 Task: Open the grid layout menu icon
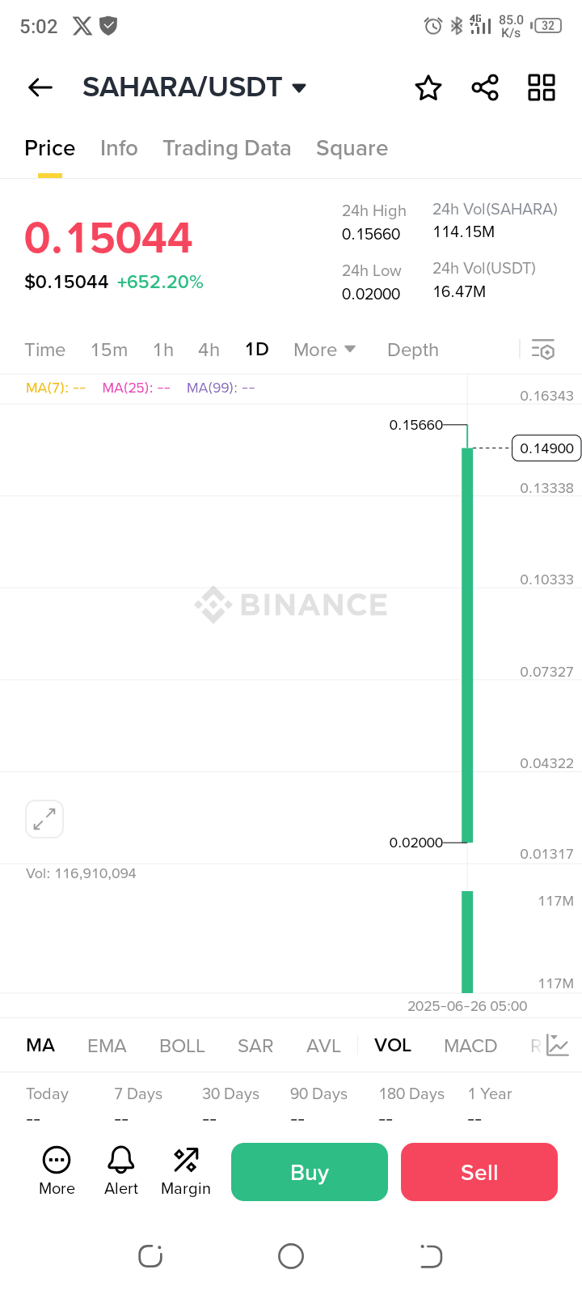coord(542,87)
